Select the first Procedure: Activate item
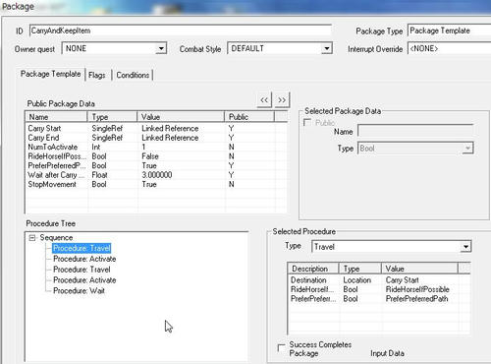This screenshot has width=491, height=364. [x=84, y=259]
